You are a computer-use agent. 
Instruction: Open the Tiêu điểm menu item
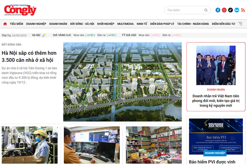pyautogui.click(x=16, y=24)
